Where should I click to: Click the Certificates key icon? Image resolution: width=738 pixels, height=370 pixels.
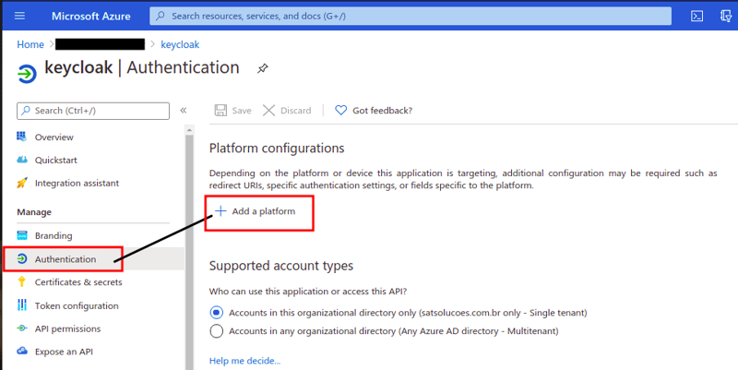coord(21,282)
